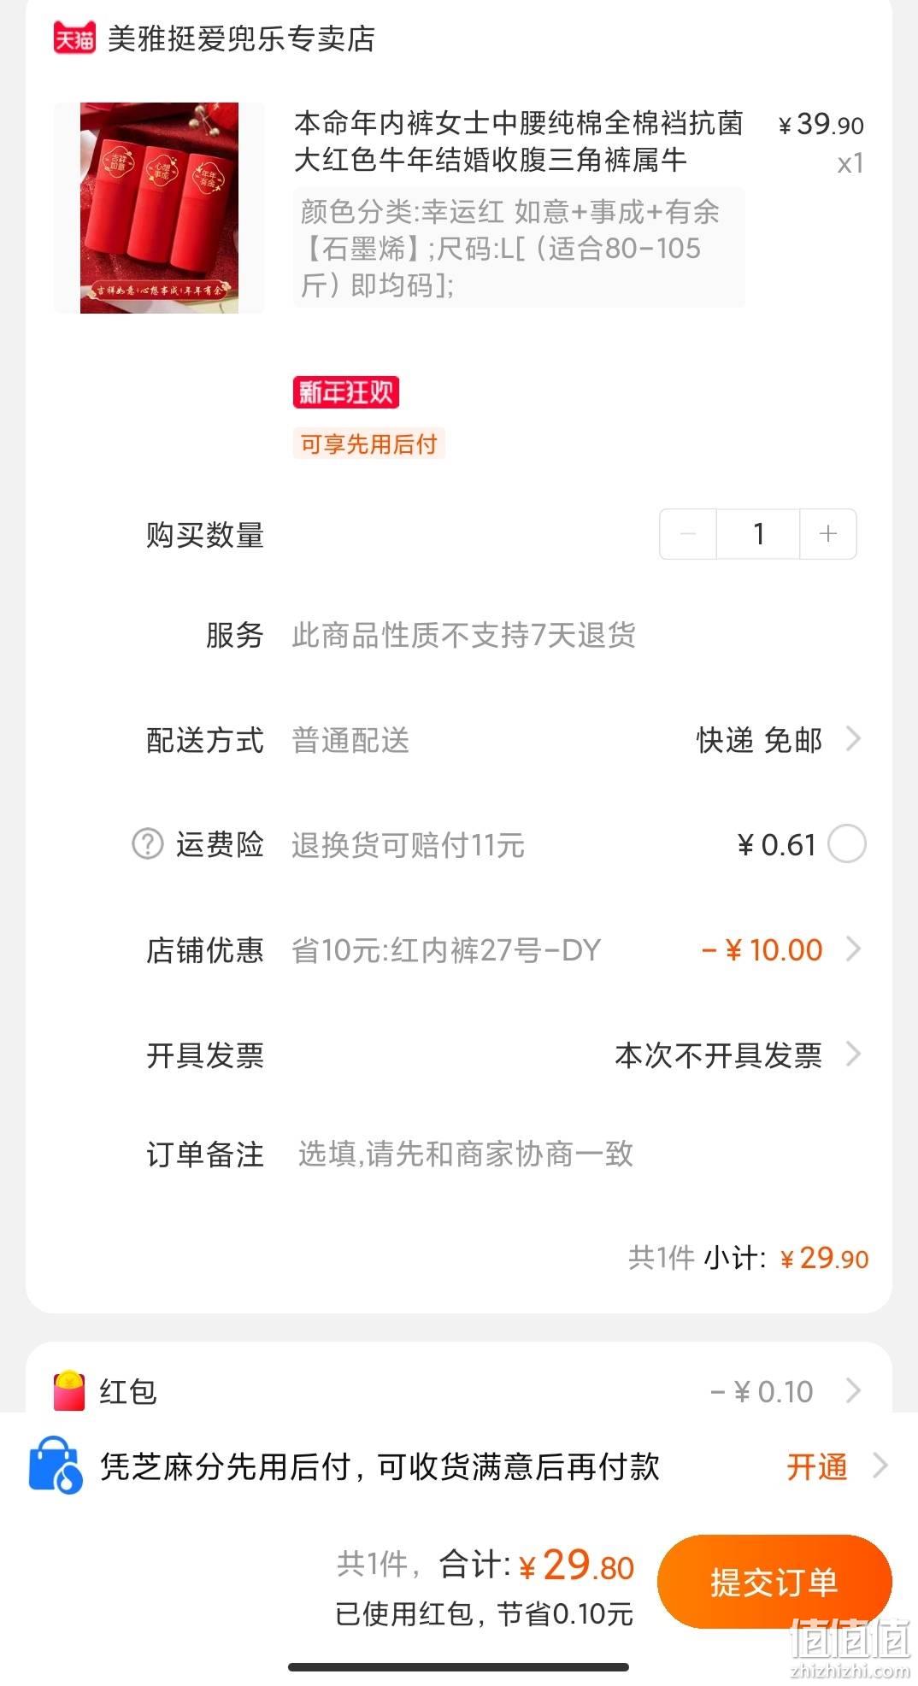This screenshot has height=1686, width=918.
Task: Tap 开通 to enable pay-later
Action: 817,1466
